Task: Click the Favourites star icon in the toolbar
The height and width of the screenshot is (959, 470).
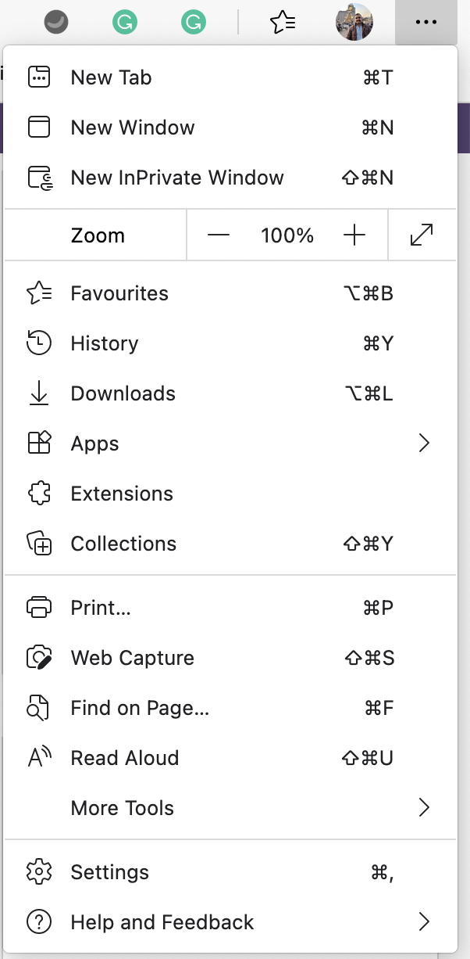Action: pyautogui.click(x=283, y=21)
